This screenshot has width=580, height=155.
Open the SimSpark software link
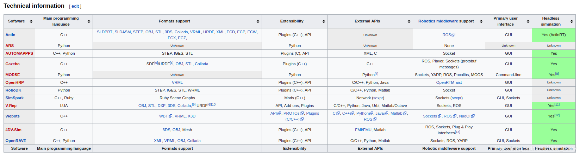(x=14, y=98)
